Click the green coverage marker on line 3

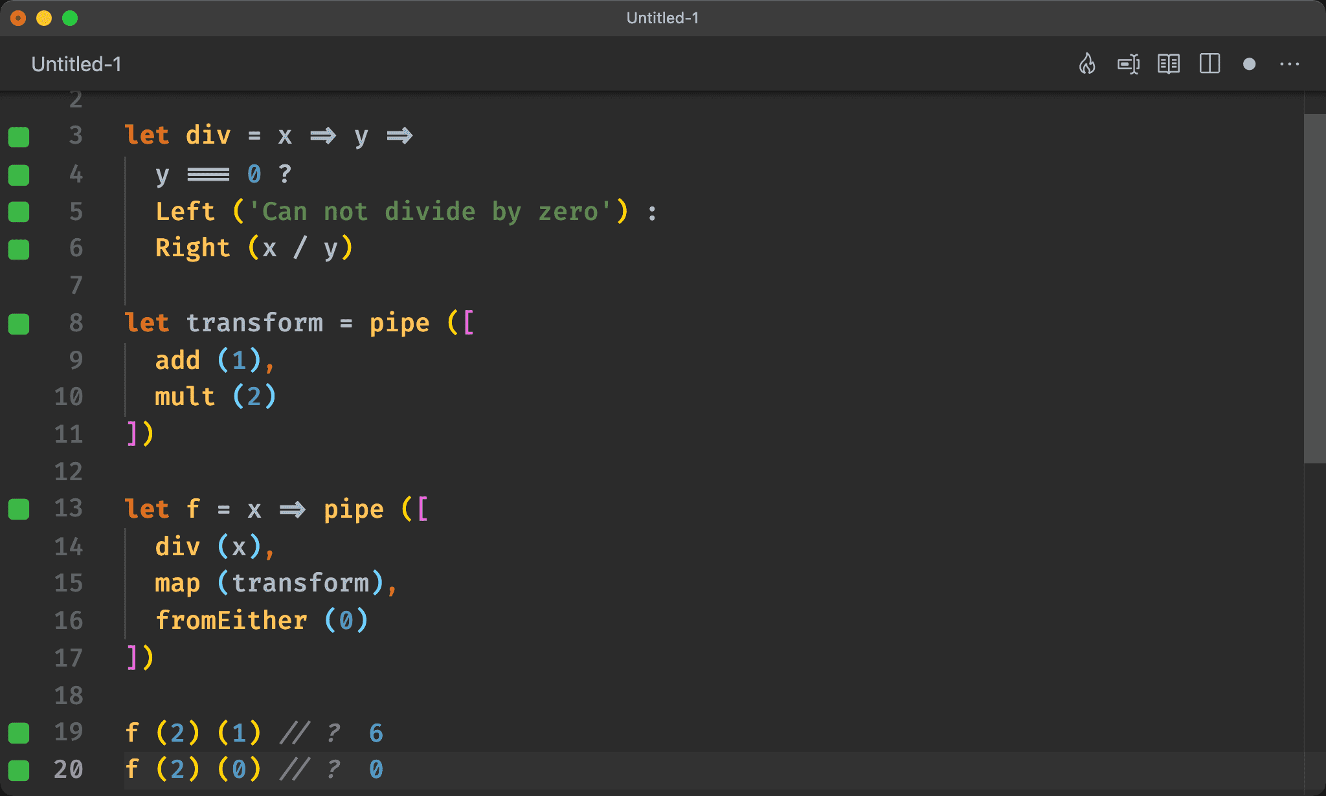tap(19, 137)
